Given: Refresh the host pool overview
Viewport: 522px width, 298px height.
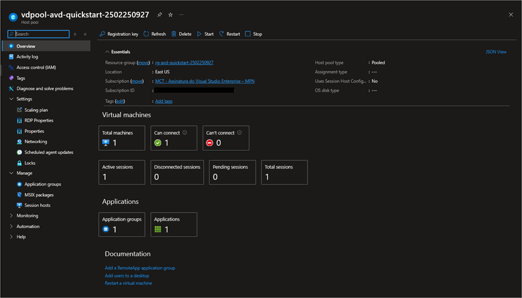Looking at the screenshot, I should tap(154, 34).
